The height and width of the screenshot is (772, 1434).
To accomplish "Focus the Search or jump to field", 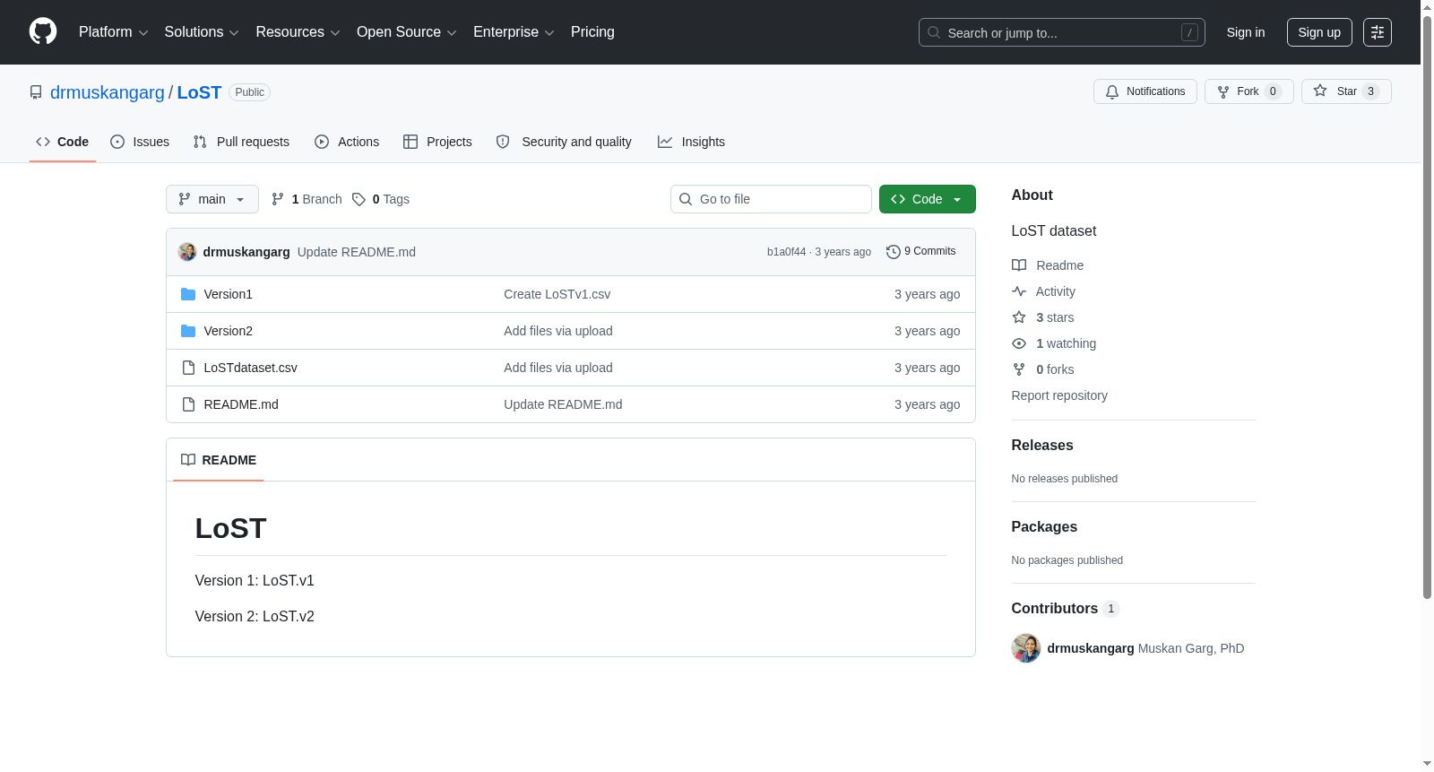I will click(x=1061, y=32).
